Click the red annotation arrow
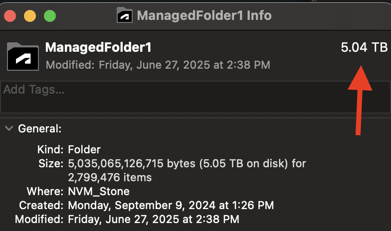Image resolution: width=391 pixels, height=231 pixels. (x=360, y=101)
